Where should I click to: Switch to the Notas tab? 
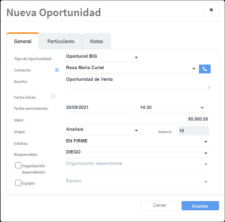pyautogui.click(x=96, y=41)
